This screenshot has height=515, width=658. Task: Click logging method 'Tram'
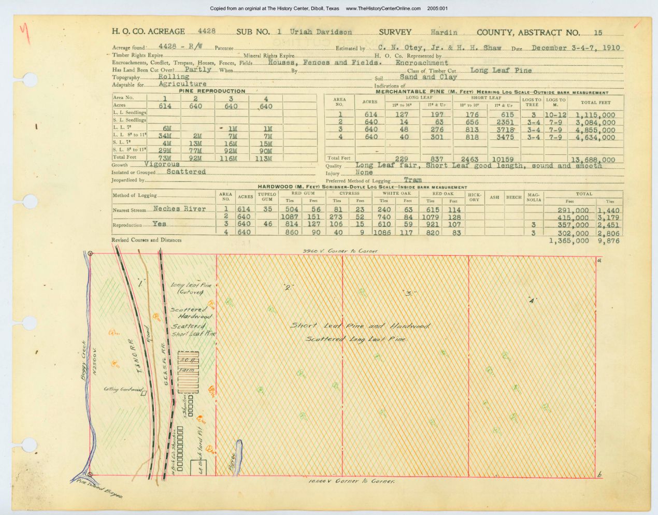[413, 180]
